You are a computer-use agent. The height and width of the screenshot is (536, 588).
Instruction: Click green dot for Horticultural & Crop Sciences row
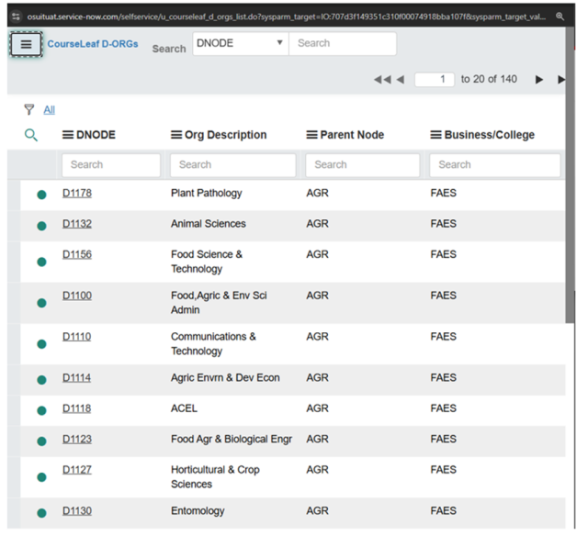(41, 477)
